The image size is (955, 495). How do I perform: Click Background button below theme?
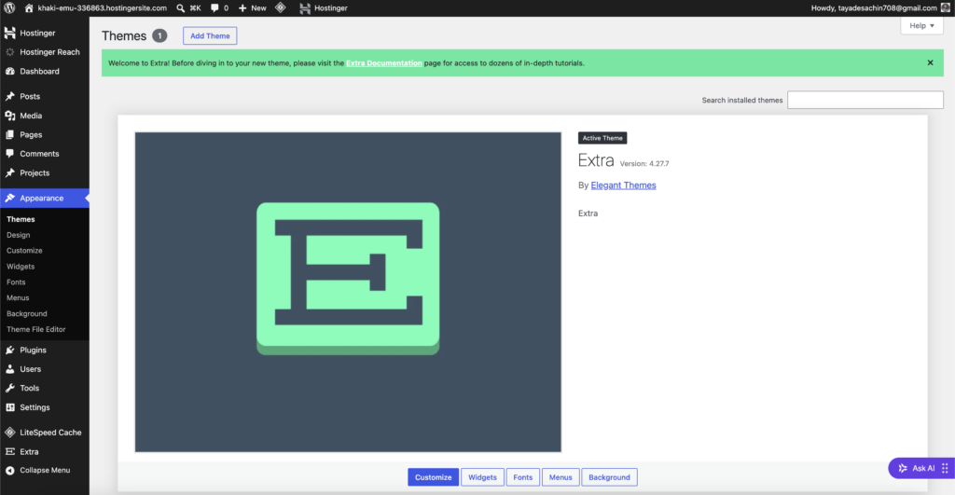[609, 477]
